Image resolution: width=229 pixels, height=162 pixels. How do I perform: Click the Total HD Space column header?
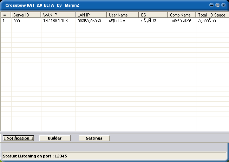coord(212,15)
